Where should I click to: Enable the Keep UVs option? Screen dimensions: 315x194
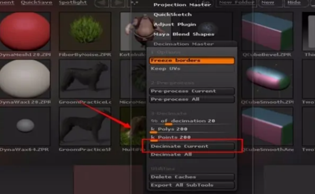(192, 69)
